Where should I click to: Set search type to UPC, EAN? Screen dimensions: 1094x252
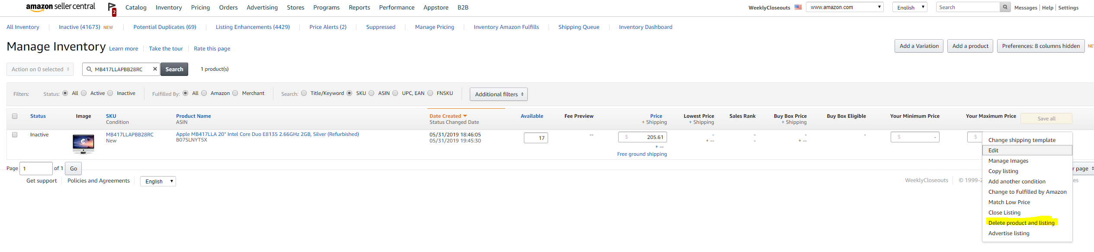(395, 93)
